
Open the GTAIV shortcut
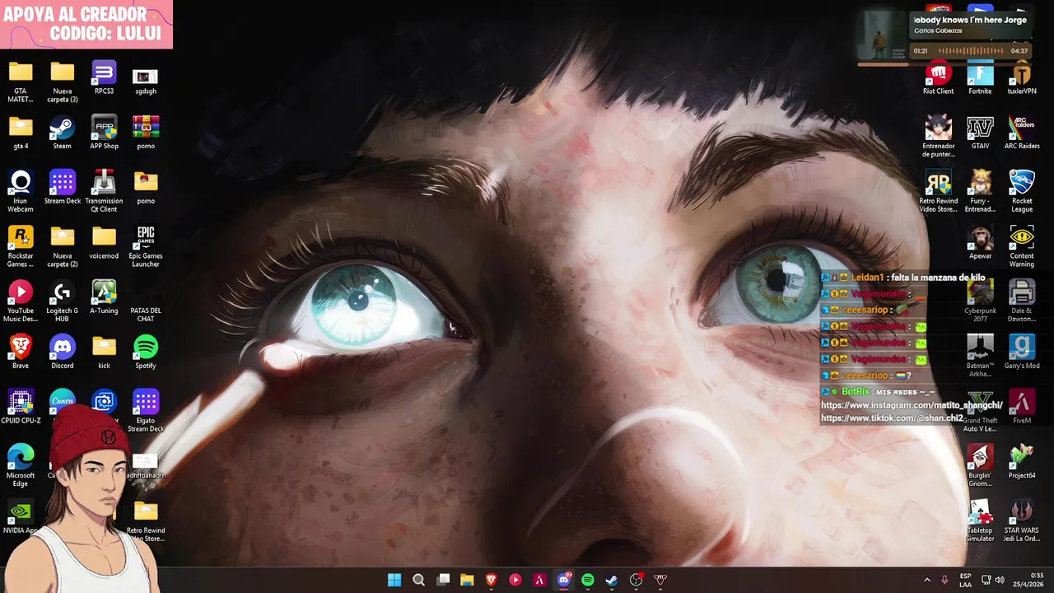(980, 133)
